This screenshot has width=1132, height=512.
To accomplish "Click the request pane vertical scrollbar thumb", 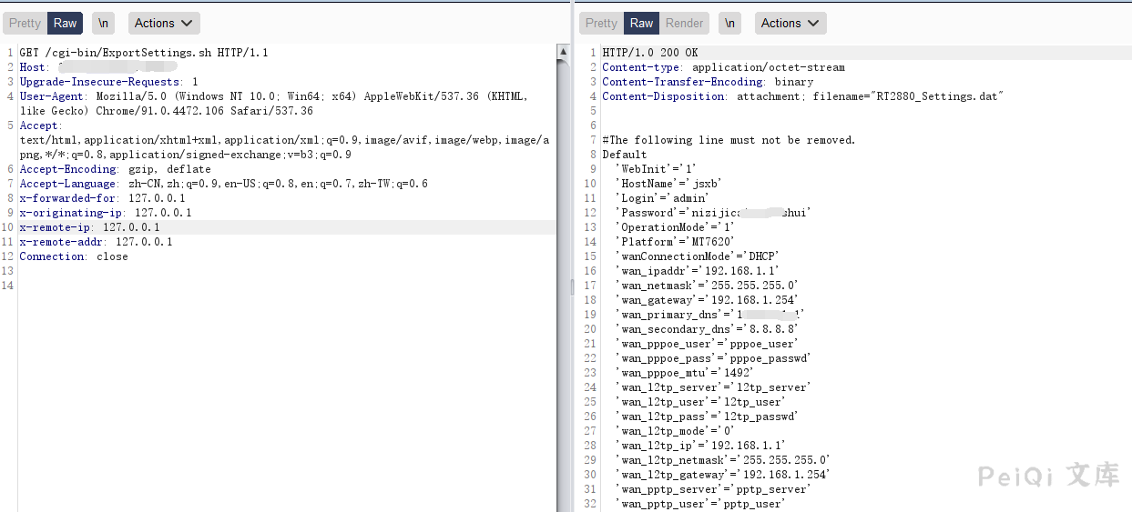I will [563, 182].
